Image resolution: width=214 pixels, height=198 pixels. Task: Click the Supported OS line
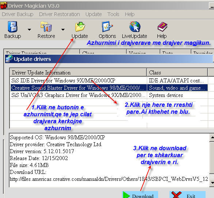(57, 137)
